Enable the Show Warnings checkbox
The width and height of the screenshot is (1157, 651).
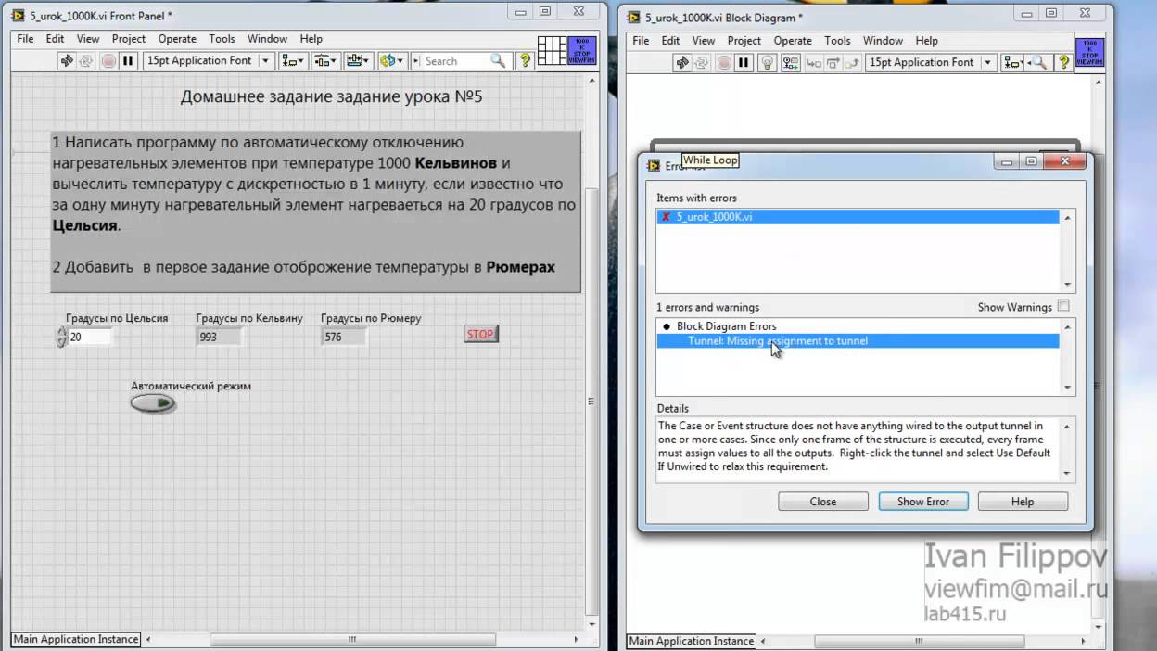pos(1063,306)
